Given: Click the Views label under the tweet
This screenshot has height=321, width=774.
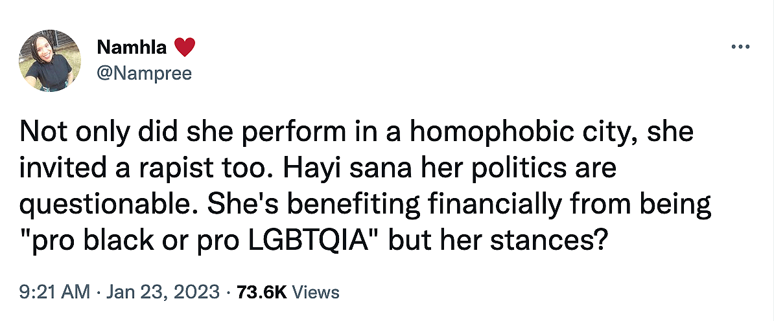Looking at the screenshot, I should click(x=316, y=292).
